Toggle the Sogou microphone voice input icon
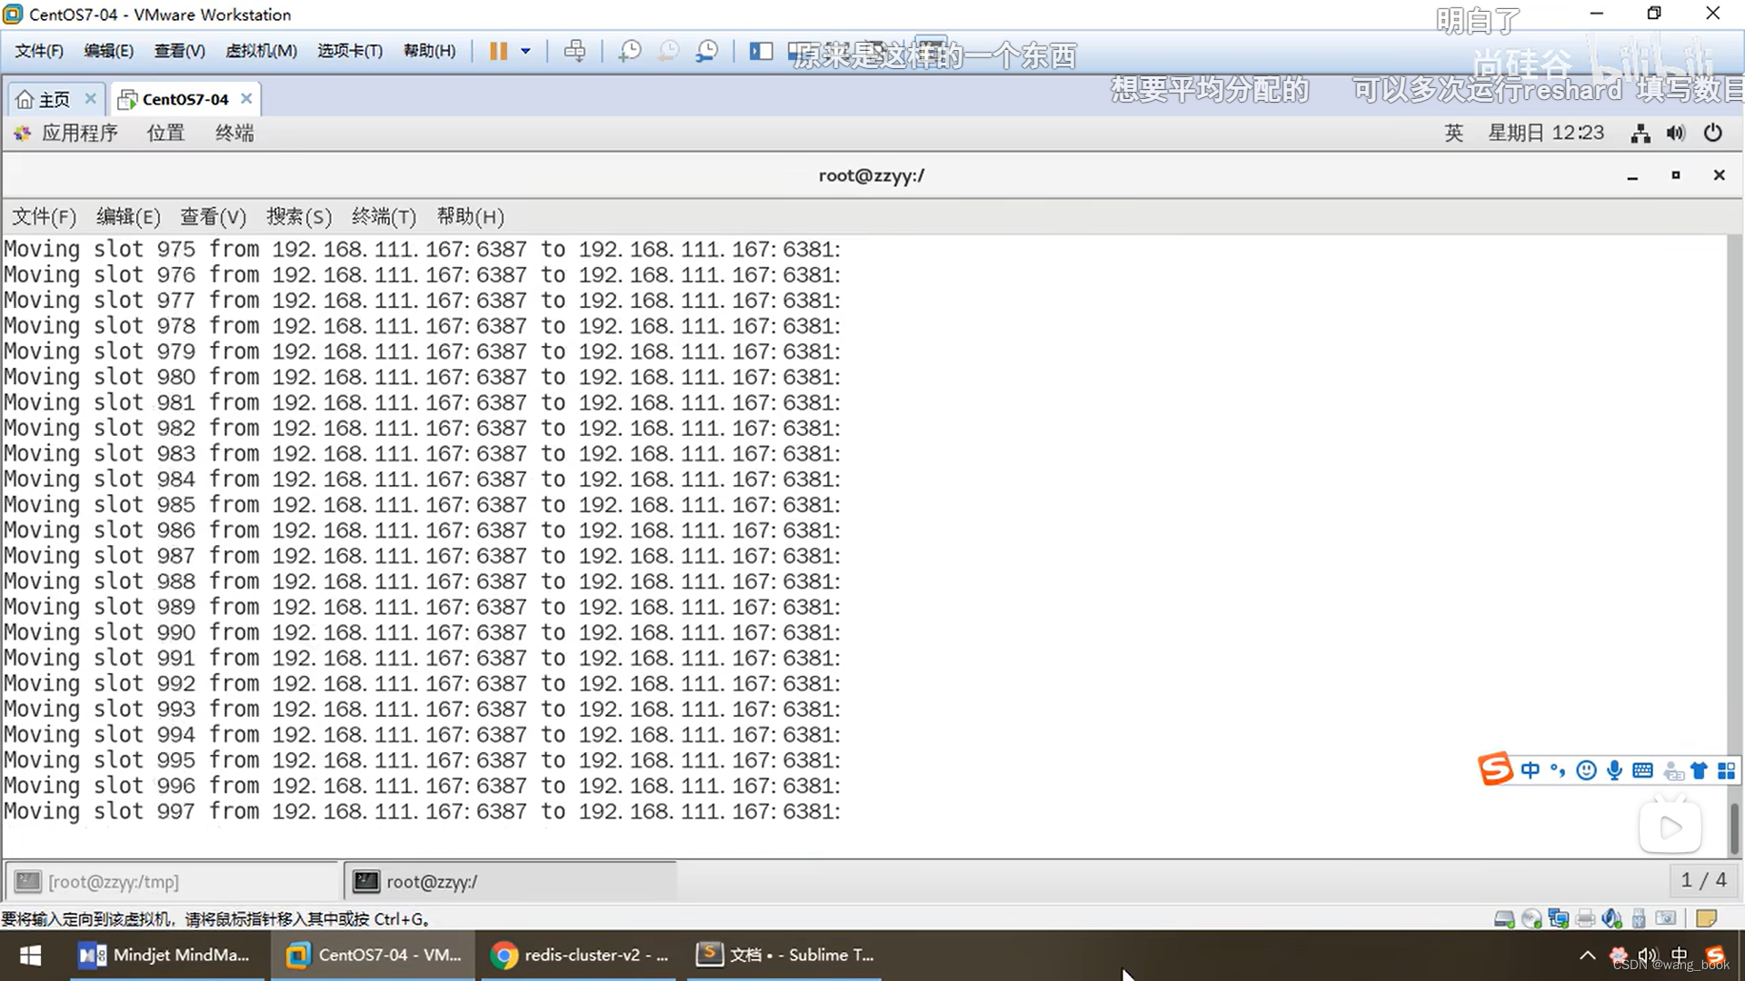The width and height of the screenshot is (1745, 981). tap(1614, 771)
